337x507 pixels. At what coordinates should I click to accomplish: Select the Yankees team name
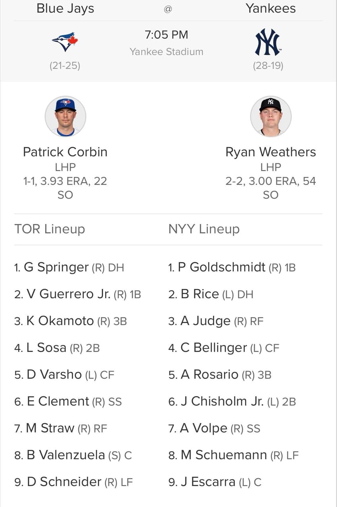click(271, 8)
